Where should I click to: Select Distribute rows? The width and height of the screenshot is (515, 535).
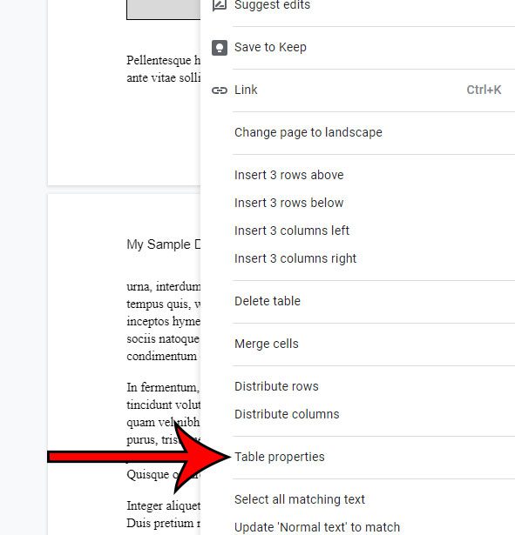pos(276,386)
